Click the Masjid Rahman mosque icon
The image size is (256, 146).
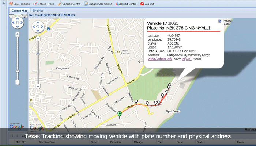[118, 52]
